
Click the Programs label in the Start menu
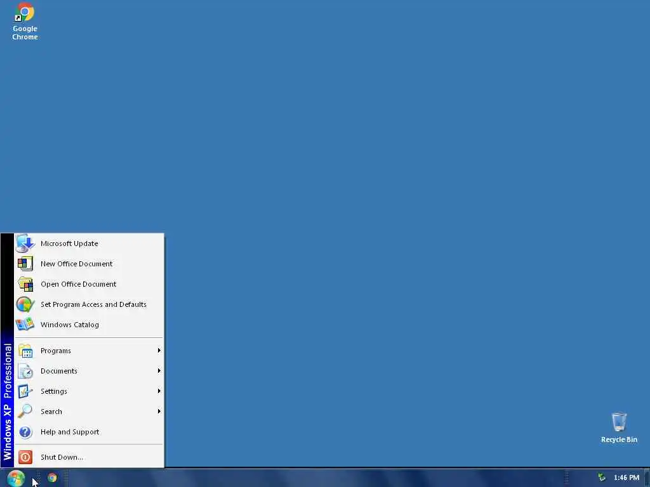point(56,351)
